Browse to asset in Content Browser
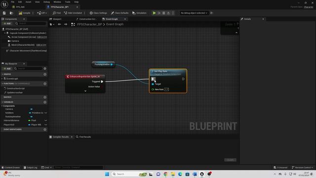 11,13
